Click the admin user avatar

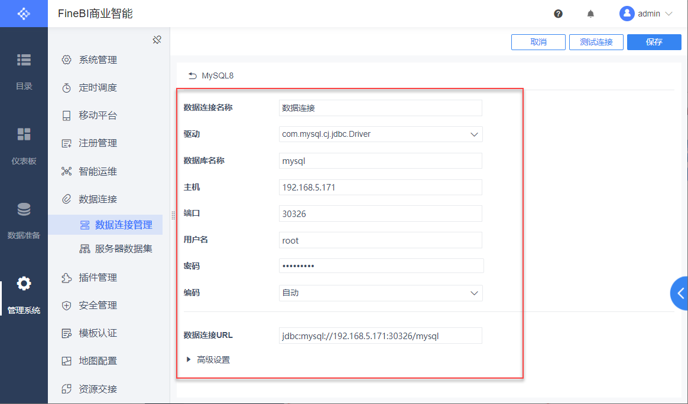pos(627,14)
